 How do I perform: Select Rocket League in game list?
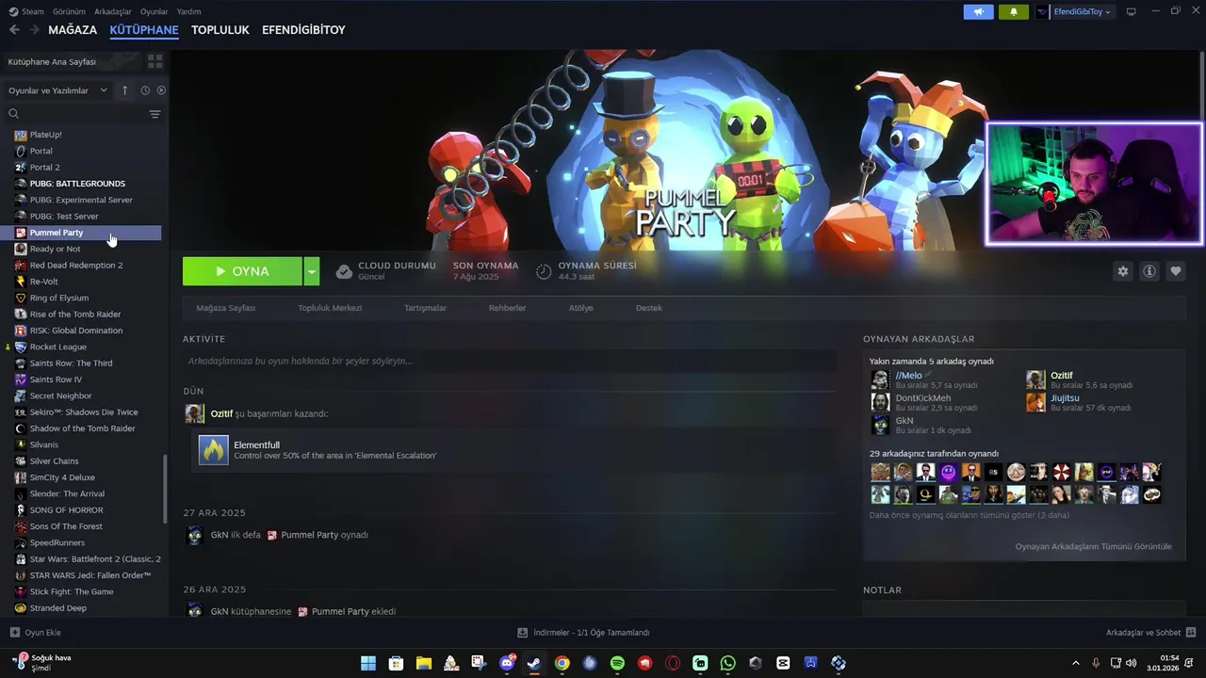pos(57,347)
